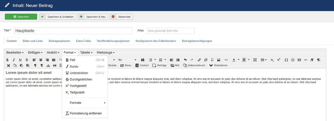
Task: Click the scissors cut icon
Action: 8,66
